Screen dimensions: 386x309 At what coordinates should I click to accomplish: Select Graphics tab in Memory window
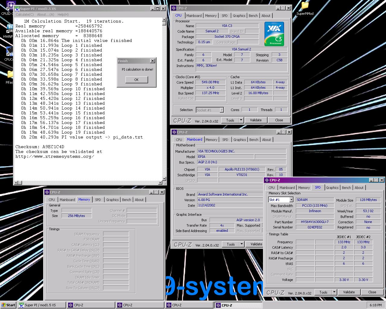pos(112,200)
